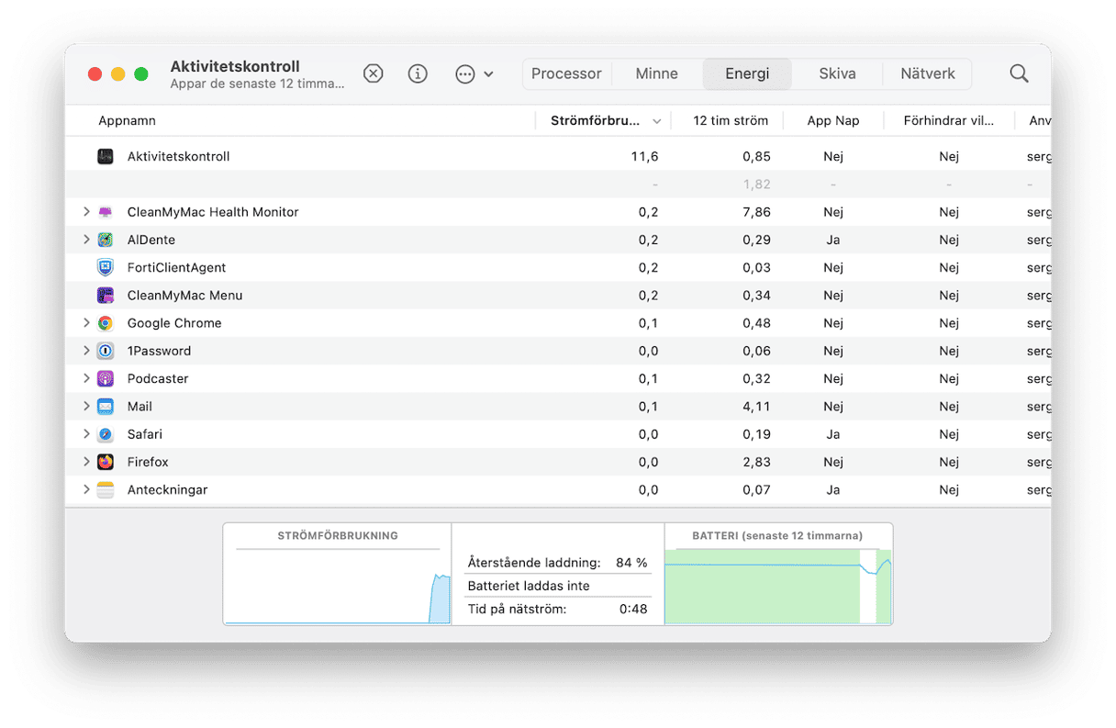The image size is (1116, 728).
Task: Select the Aktivitetskontroll app icon in list
Action: coord(106,157)
